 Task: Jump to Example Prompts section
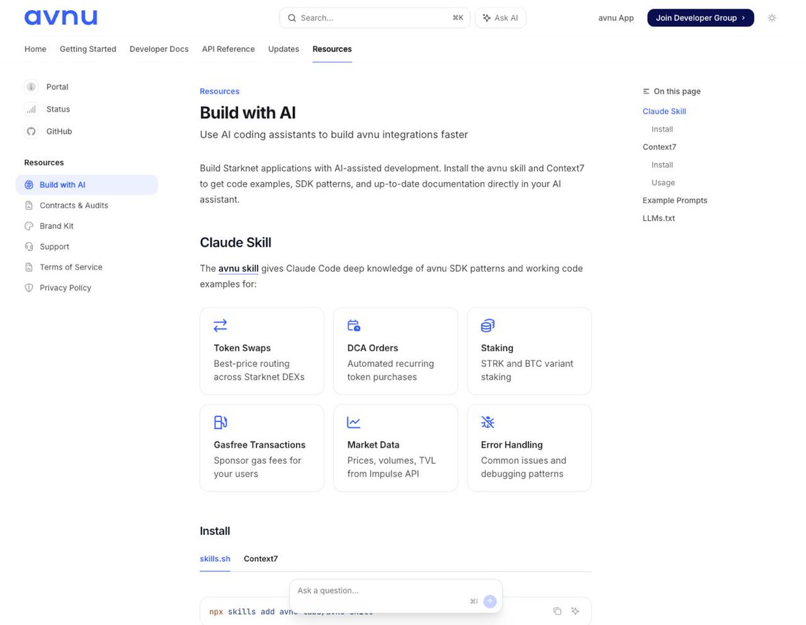[x=675, y=200]
